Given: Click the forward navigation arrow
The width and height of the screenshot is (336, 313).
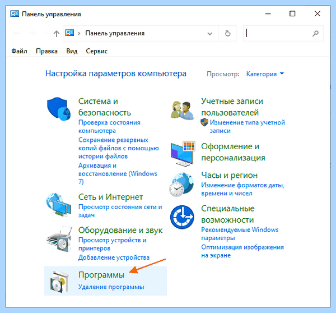Looking at the screenshot, I should tap(32, 33).
